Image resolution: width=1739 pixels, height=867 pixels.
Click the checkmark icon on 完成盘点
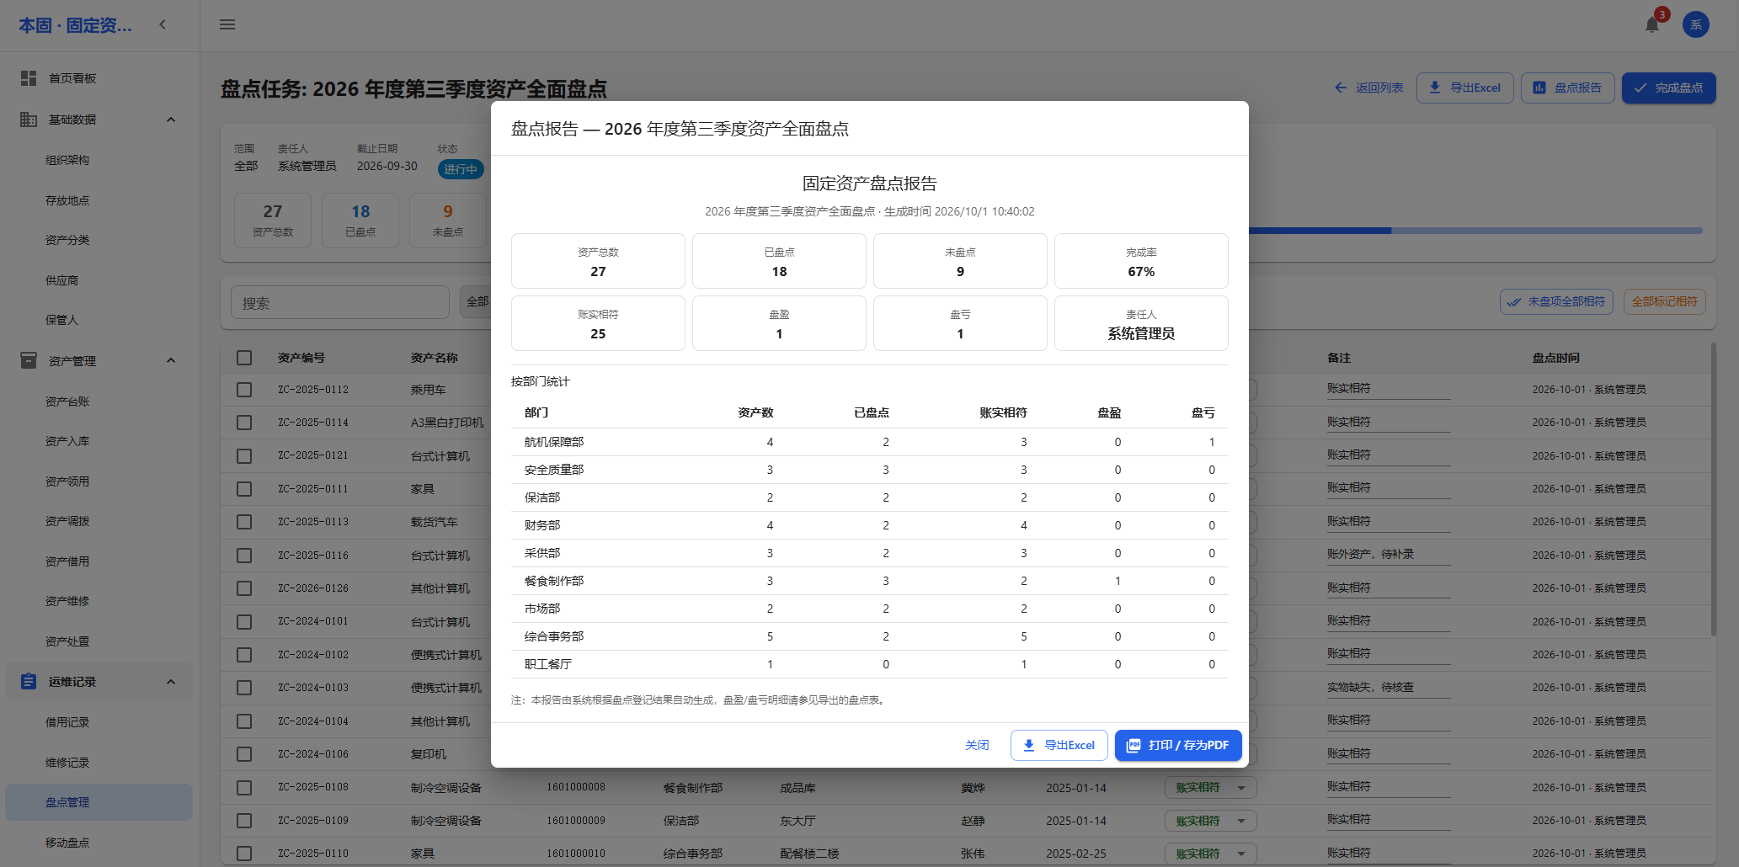click(1640, 88)
